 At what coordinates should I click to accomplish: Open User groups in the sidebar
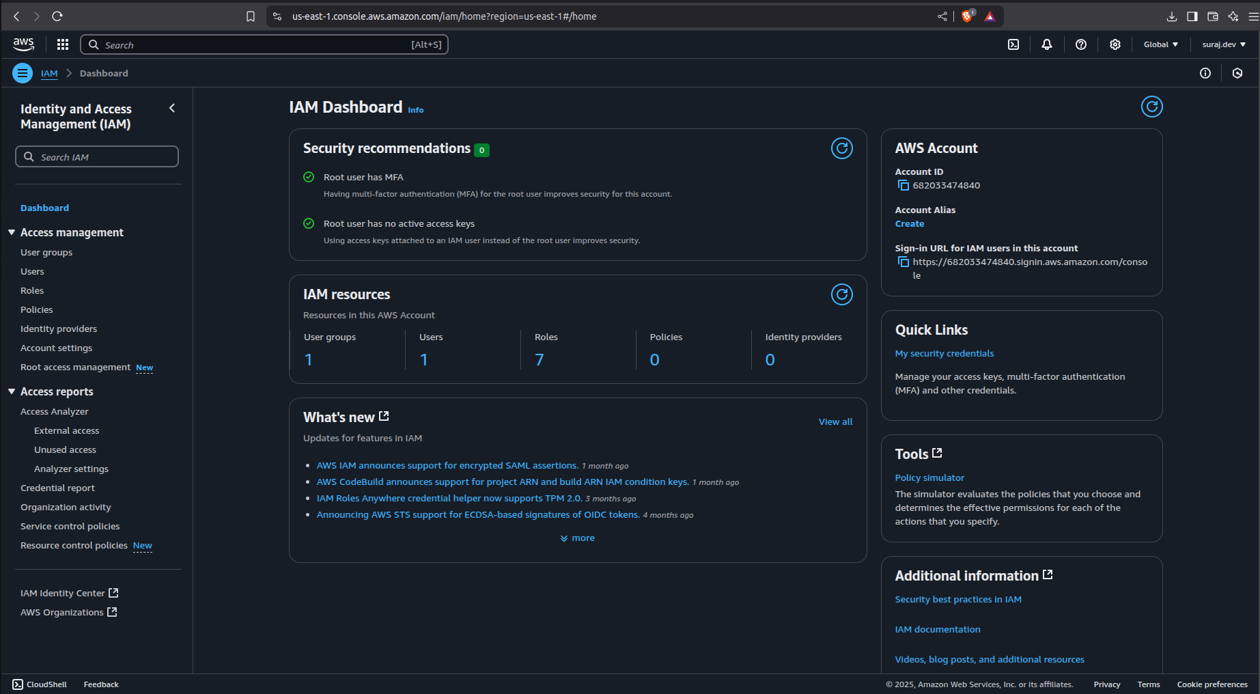tap(46, 252)
